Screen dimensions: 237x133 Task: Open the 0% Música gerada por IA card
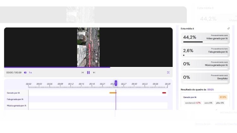pyautogui.click(x=205, y=65)
